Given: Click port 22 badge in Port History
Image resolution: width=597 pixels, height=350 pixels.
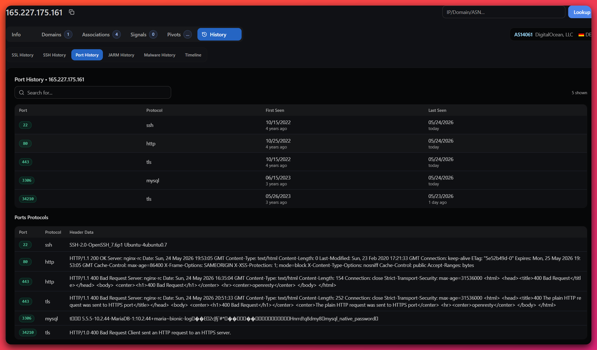Looking at the screenshot, I should click(25, 125).
